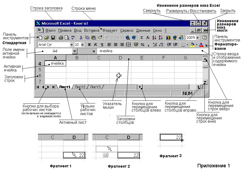The height and width of the screenshot is (176, 241).
Task: Switch to the Лист2 sheet tab
Action: tap(80, 87)
